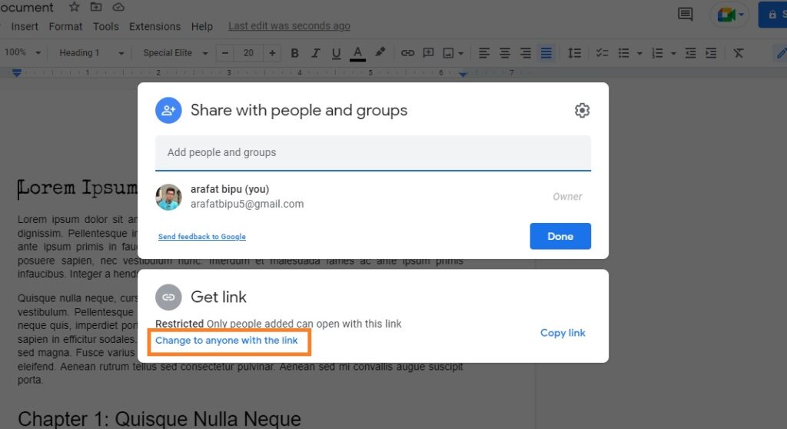Open the zoom level dropdown
This screenshot has height=429, width=787.
22,52
